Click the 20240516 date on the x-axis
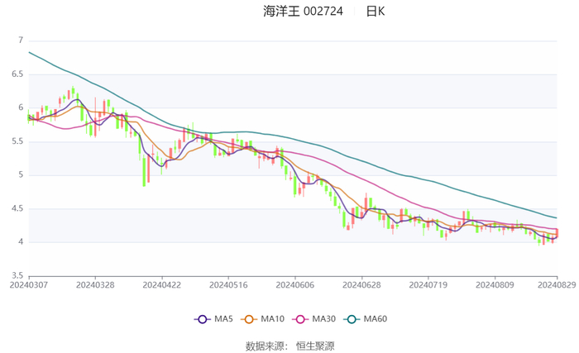The width and height of the screenshot is (579, 353). 227,284
